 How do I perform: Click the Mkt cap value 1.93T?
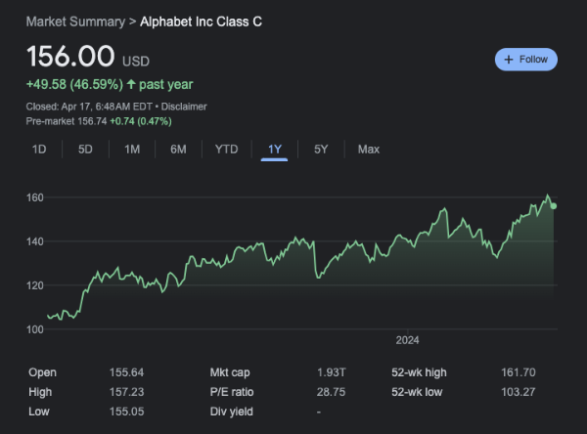pyautogui.click(x=332, y=372)
